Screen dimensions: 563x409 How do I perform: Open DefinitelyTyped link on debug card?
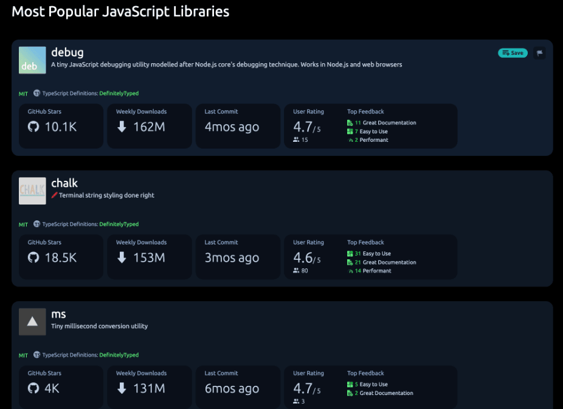(x=119, y=93)
